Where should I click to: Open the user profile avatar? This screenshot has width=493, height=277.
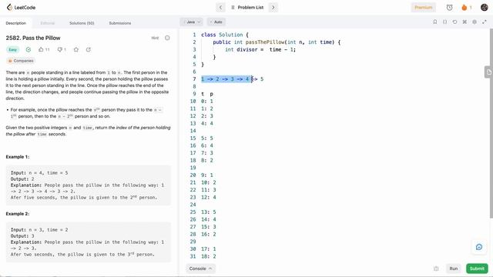click(485, 7)
